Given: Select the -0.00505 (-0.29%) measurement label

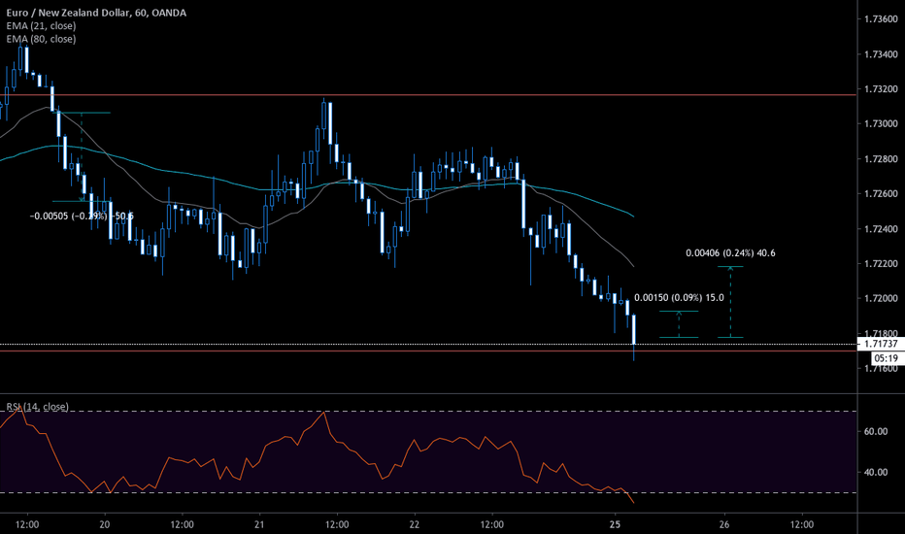Looking at the screenshot, I should coord(82,216).
